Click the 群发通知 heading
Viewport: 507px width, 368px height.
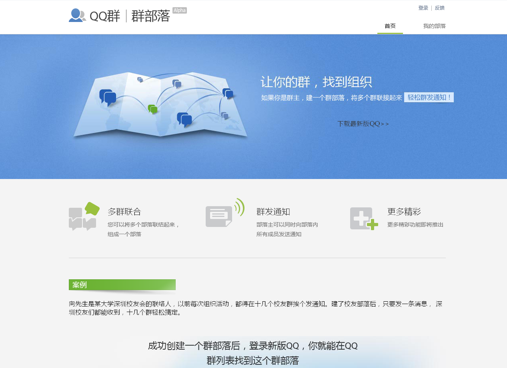[273, 212]
